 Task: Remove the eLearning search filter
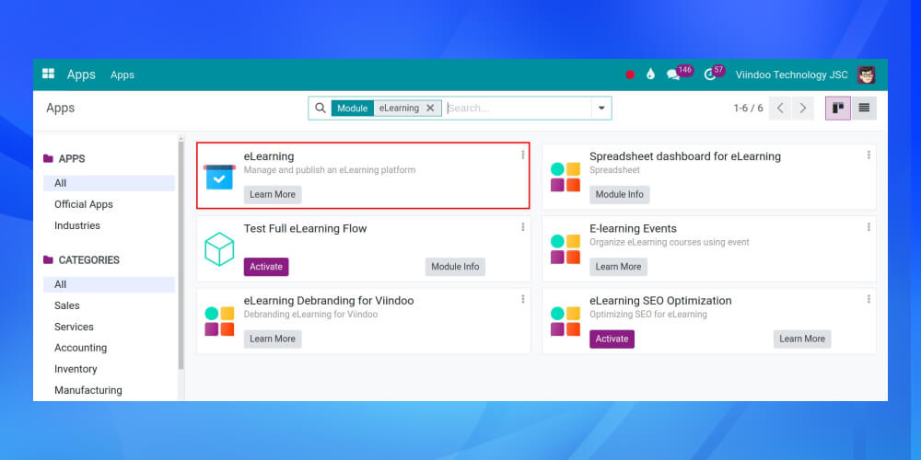click(x=430, y=108)
